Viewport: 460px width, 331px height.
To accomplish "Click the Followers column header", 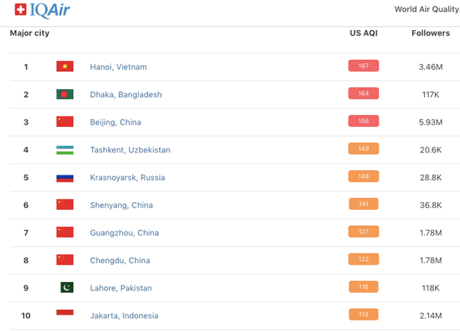I will [x=431, y=33].
